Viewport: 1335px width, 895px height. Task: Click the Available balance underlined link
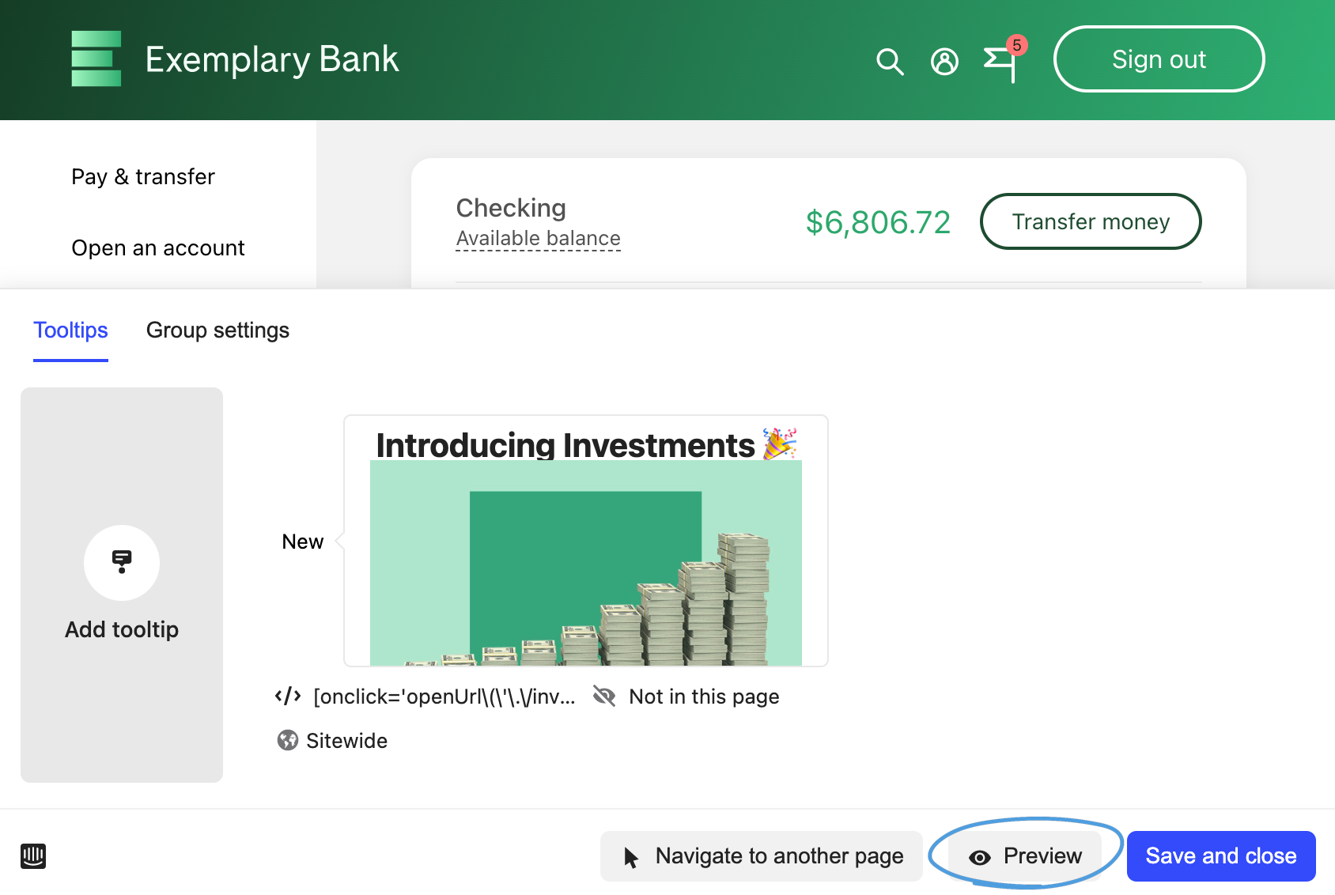pos(538,239)
